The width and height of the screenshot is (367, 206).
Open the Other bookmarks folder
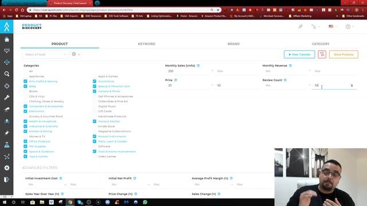pyautogui.click(x=353, y=16)
